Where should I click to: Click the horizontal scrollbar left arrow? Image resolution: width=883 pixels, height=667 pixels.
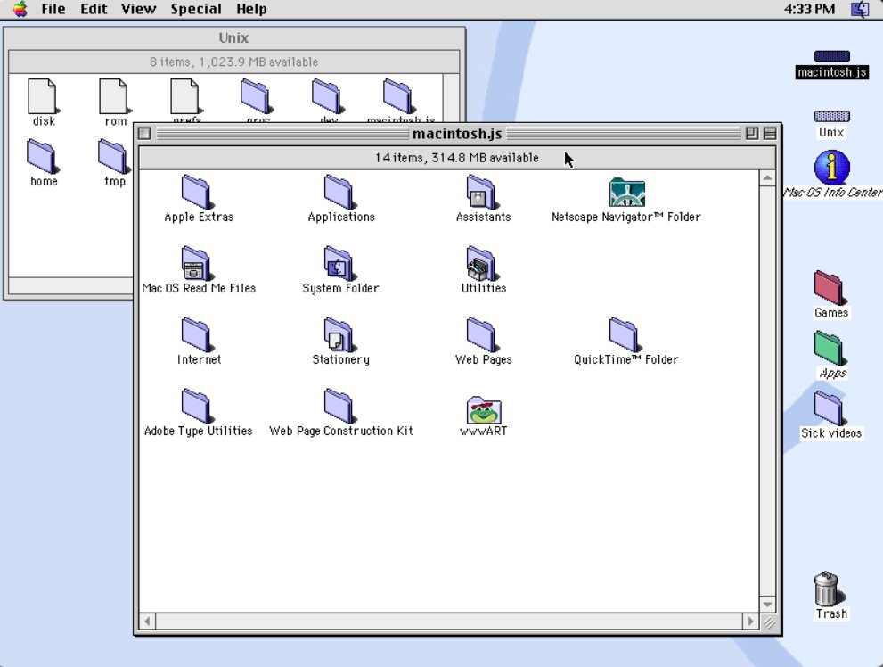point(148,622)
